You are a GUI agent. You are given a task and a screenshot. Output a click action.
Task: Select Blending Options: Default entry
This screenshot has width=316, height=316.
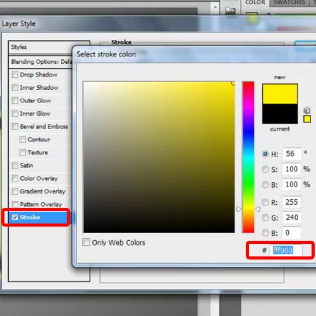[40, 62]
